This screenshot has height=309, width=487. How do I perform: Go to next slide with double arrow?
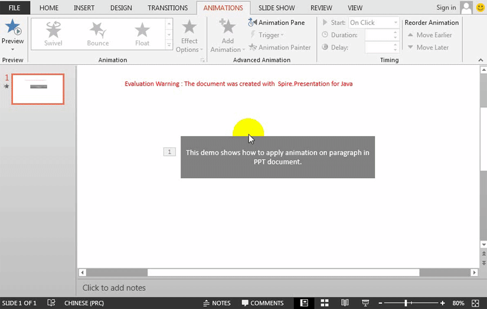tap(483, 263)
